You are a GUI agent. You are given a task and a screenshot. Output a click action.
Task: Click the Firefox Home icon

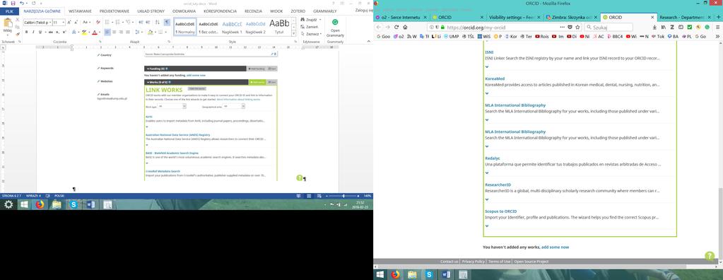(x=405, y=27)
